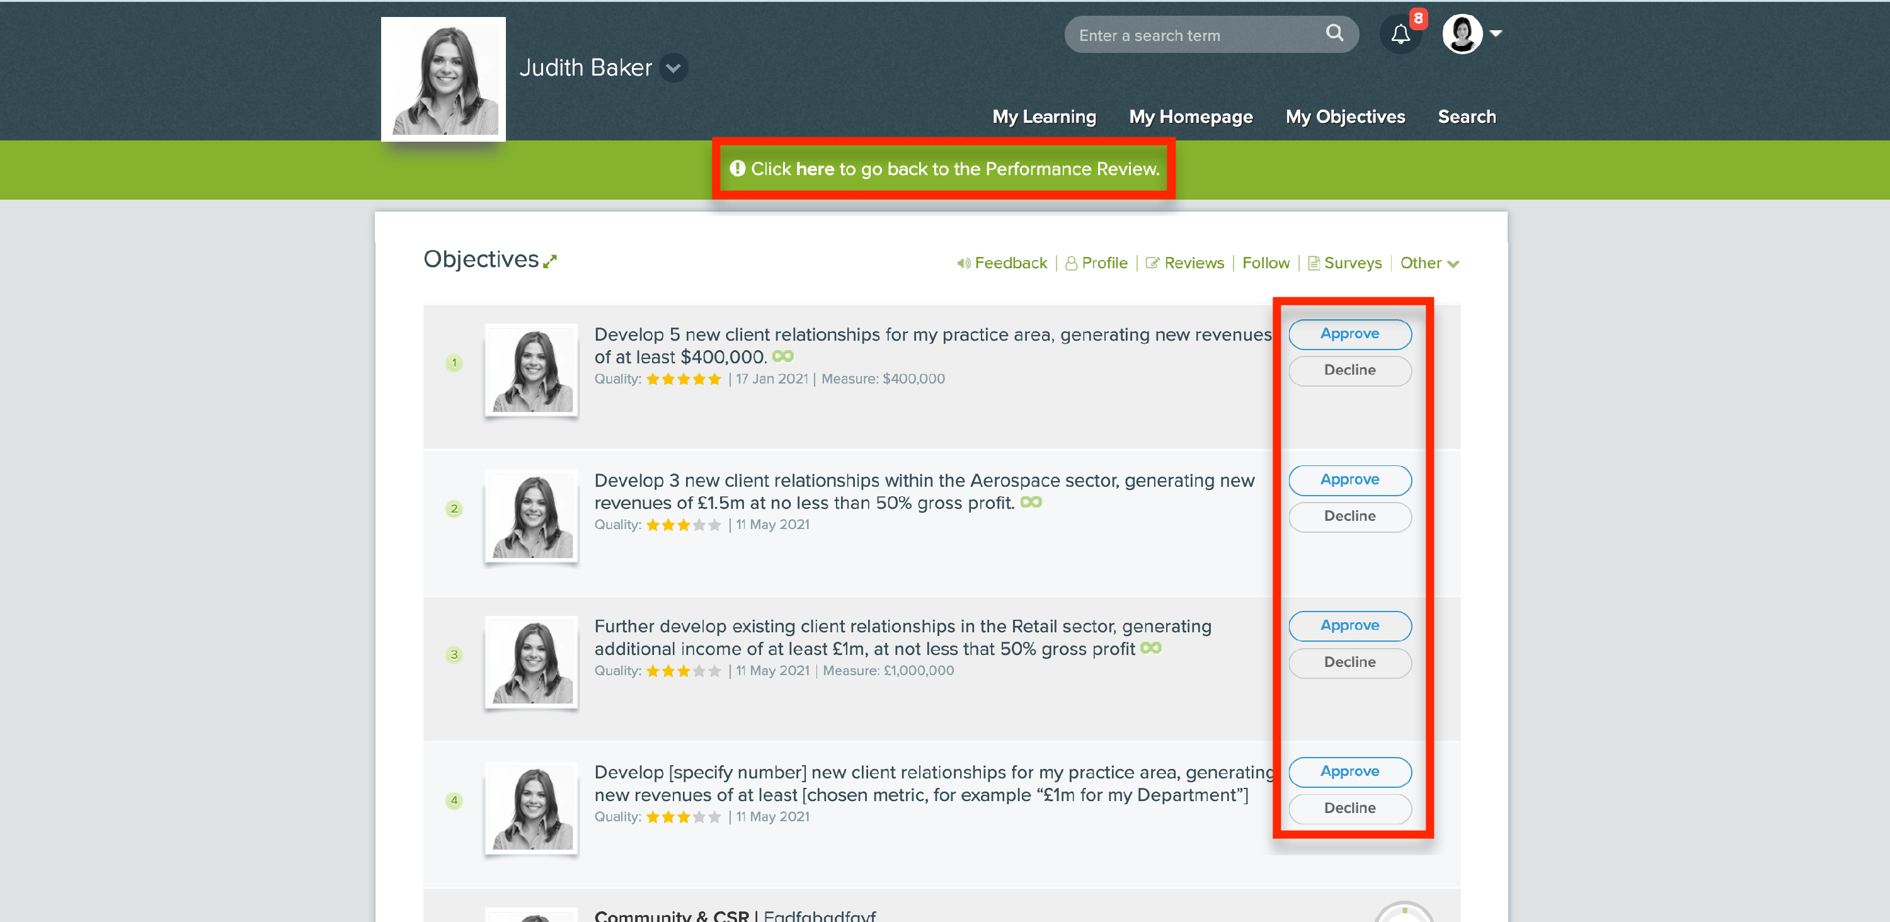Screen dimensions: 1890x922
Task: Select the Search nav item
Action: click(x=1467, y=117)
